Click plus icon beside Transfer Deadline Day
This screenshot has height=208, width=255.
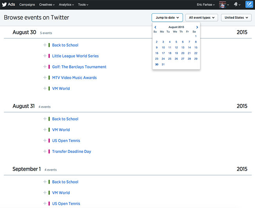tap(45, 151)
